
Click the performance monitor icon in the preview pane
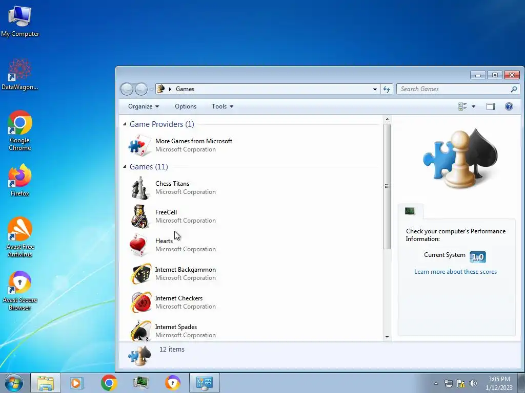click(410, 211)
